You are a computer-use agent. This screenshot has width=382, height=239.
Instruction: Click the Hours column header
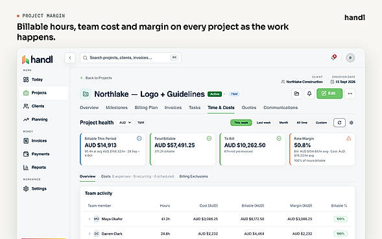tap(165, 206)
